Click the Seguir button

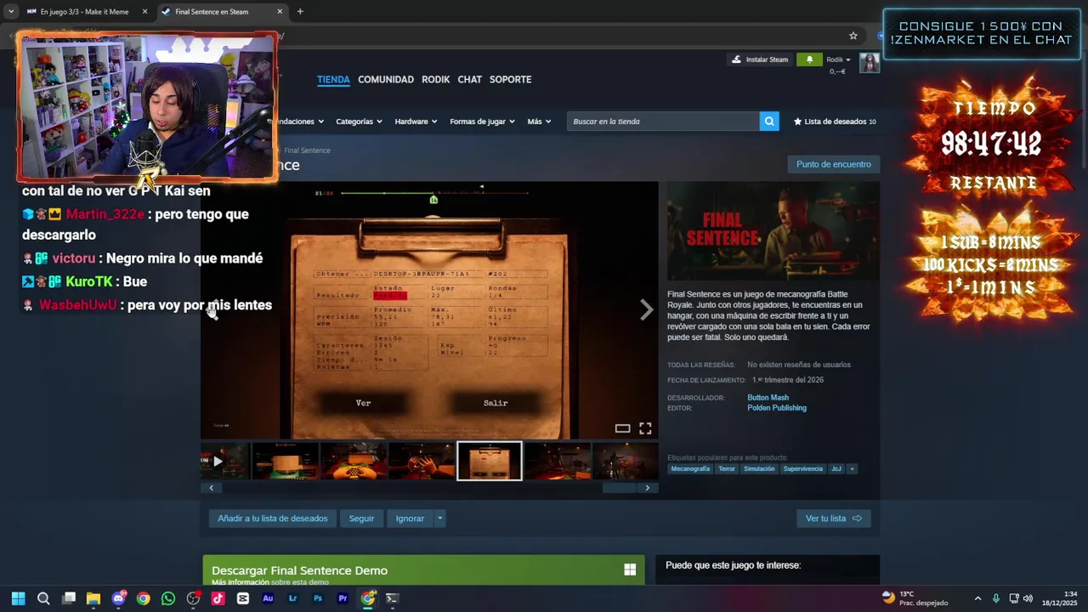click(x=361, y=518)
